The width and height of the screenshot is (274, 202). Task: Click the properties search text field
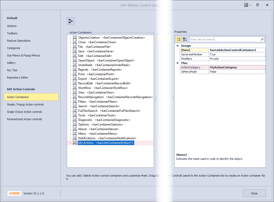[224, 39]
